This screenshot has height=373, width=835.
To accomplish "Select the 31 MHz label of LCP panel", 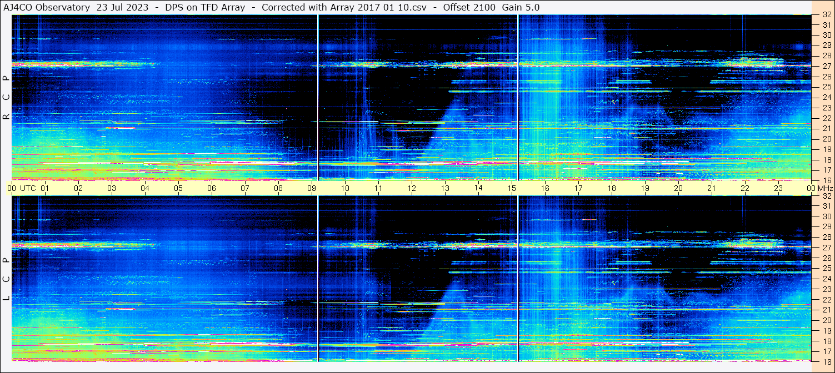I will click(x=827, y=206).
